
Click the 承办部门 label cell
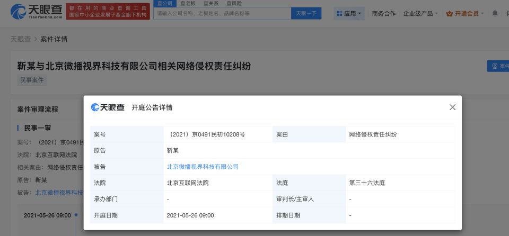pyautogui.click(x=127, y=199)
